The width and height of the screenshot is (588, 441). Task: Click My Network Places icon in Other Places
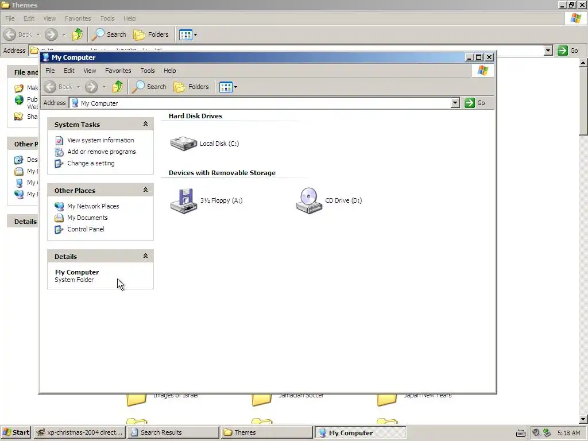pyautogui.click(x=59, y=206)
